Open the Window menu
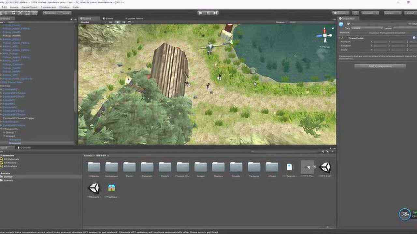The height and width of the screenshot is (234, 417). click(65, 7)
